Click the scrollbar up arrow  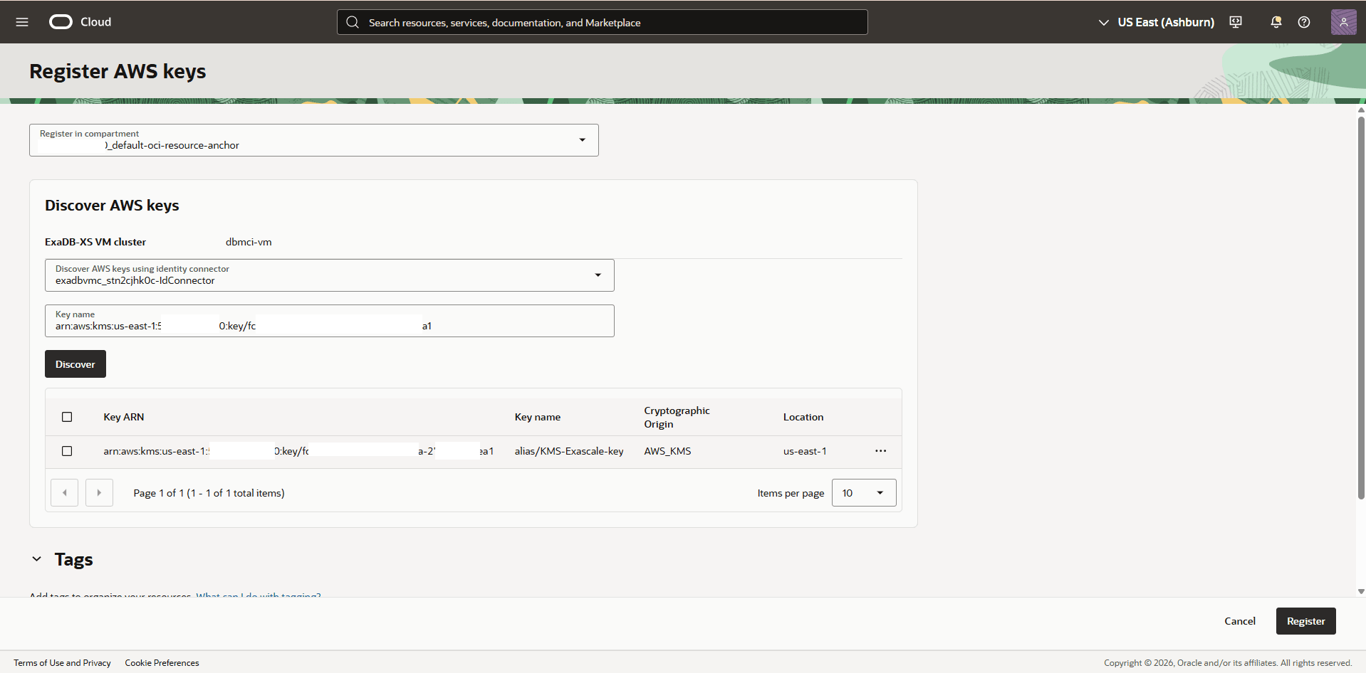1361,110
